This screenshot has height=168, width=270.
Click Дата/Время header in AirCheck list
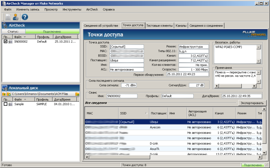(65, 37)
